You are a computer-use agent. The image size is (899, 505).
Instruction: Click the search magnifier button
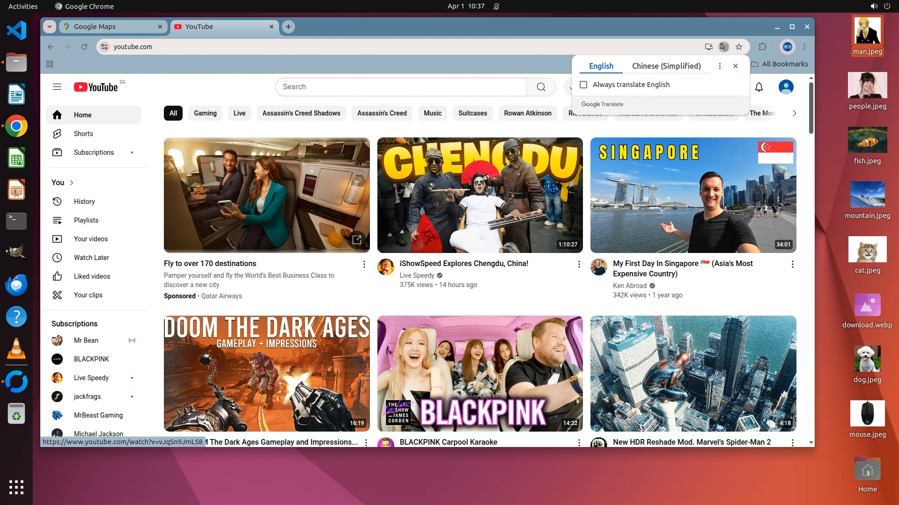(x=541, y=87)
